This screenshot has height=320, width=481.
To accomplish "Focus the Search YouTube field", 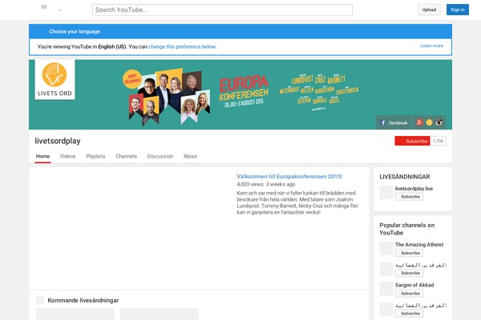I will click(x=222, y=10).
